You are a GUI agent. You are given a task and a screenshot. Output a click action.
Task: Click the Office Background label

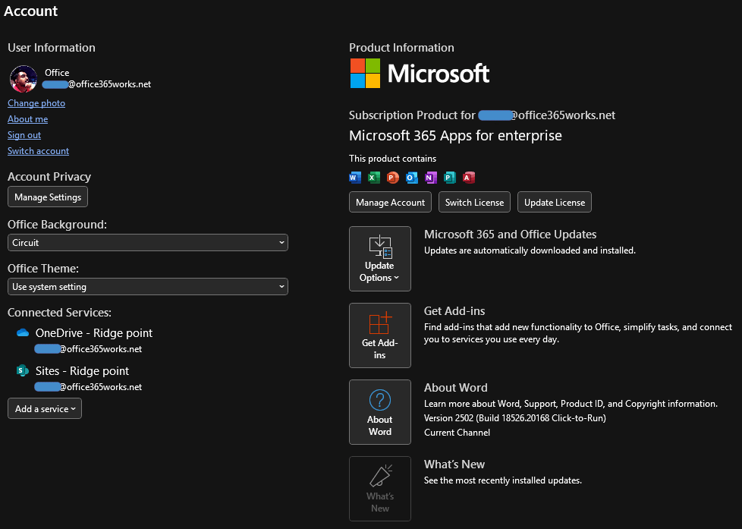tap(57, 225)
